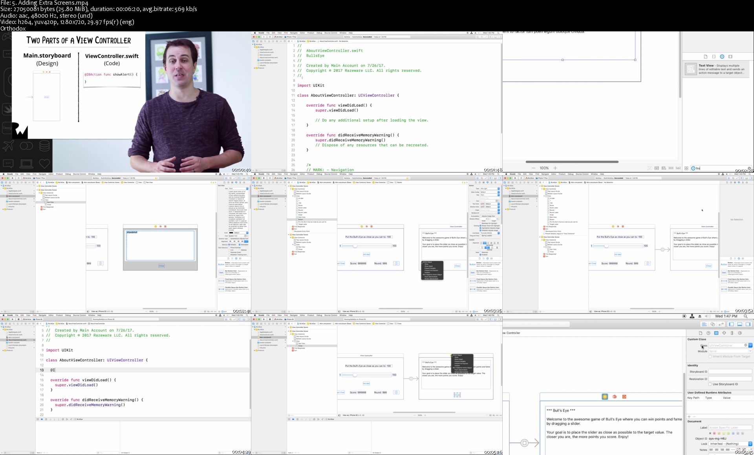This screenshot has width=754, height=455.
Task: Click plus under User Defined Runtime Attributes
Action: (689, 417)
